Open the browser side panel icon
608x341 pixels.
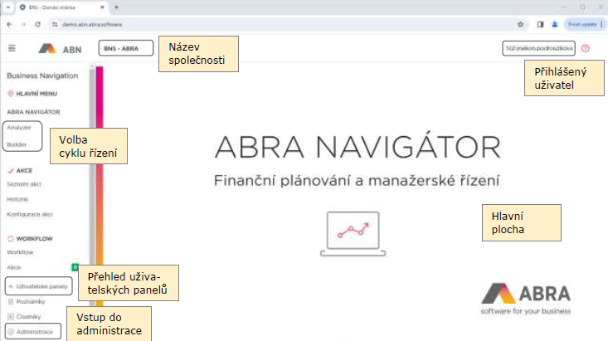pyautogui.click(x=540, y=24)
